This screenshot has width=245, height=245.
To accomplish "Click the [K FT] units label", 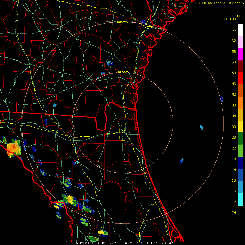I will [230, 19].
